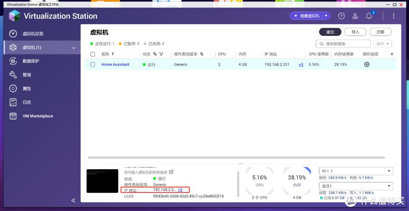The width and height of the screenshot is (409, 211).
Task: Click the horizontal scrollbar under the table
Action: pyautogui.click(x=236, y=157)
